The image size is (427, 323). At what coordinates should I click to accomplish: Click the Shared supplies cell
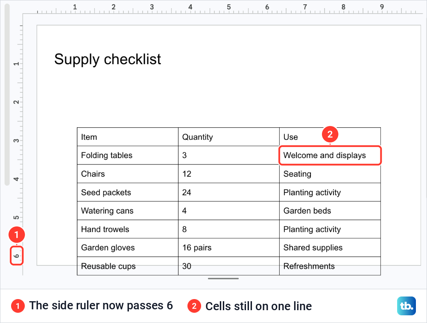pos(330,247)
